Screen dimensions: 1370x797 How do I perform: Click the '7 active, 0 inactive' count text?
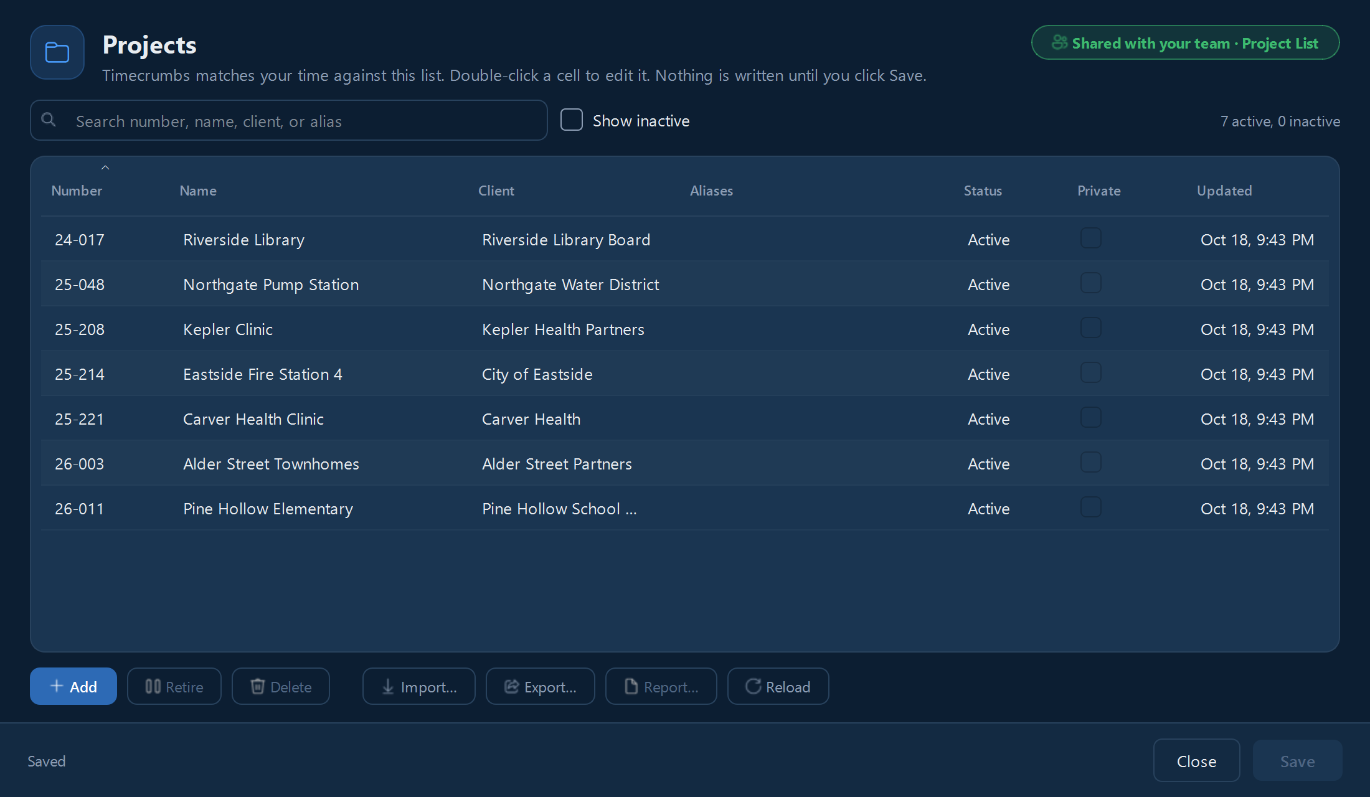tap(1280, 121)
